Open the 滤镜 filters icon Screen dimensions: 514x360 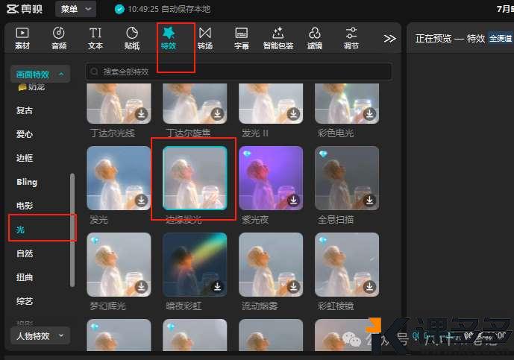click(x=315, y=38)
